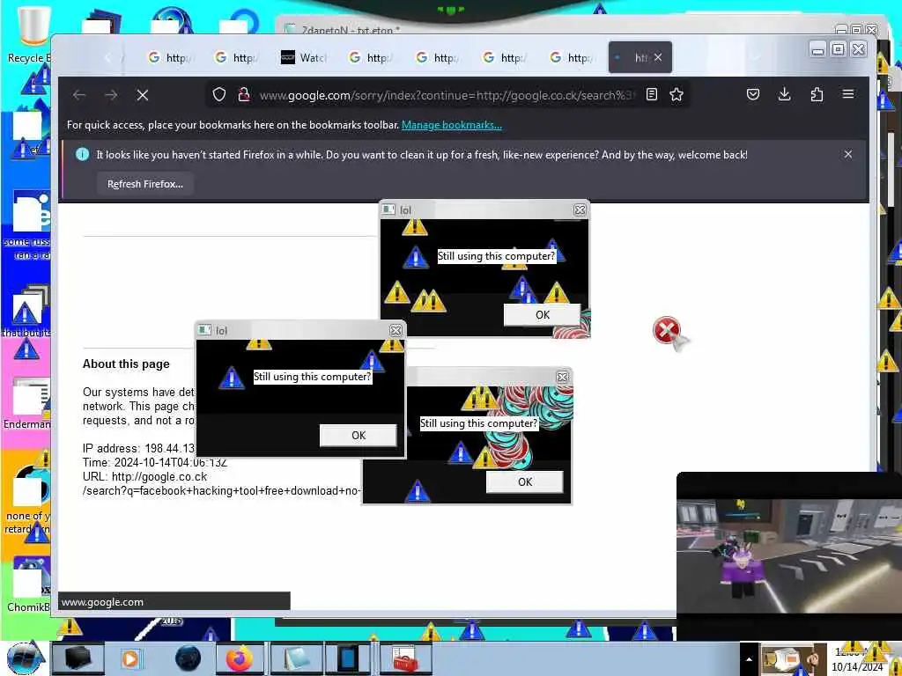The image size is (902, 676).
Task: Click the insecure connection lock icon
Action: [x=244, y=94]
